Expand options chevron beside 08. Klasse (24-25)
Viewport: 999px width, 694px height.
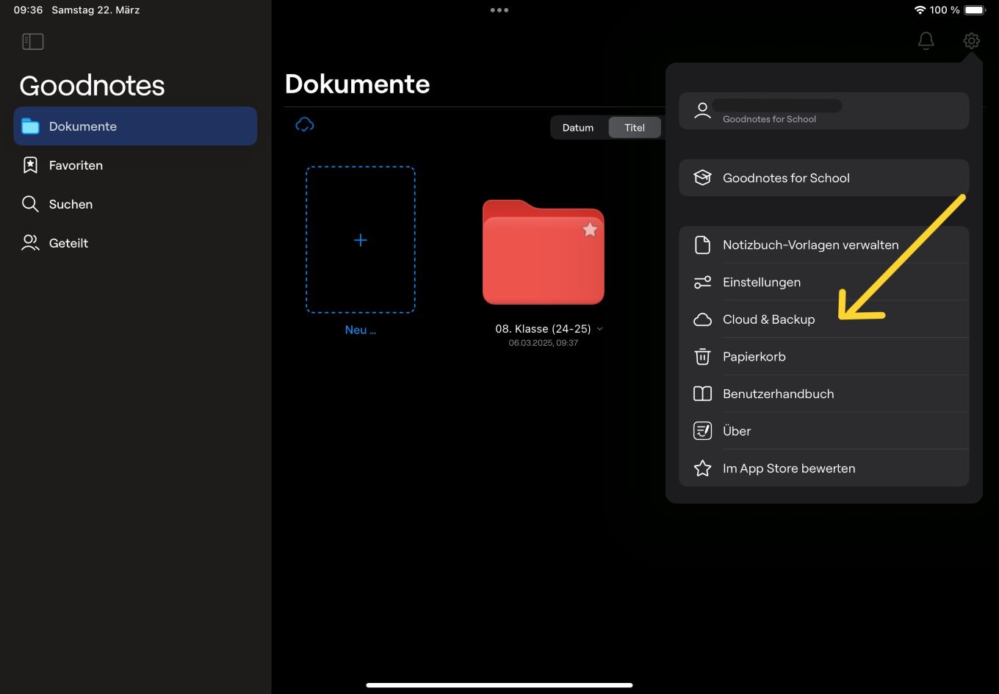coord(600,329)
